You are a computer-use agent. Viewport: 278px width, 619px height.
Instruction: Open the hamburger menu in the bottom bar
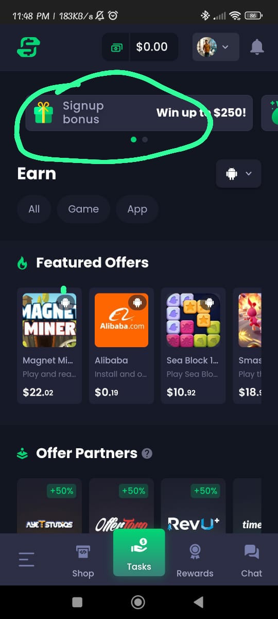pyautogui.click(x=26, y=559)
